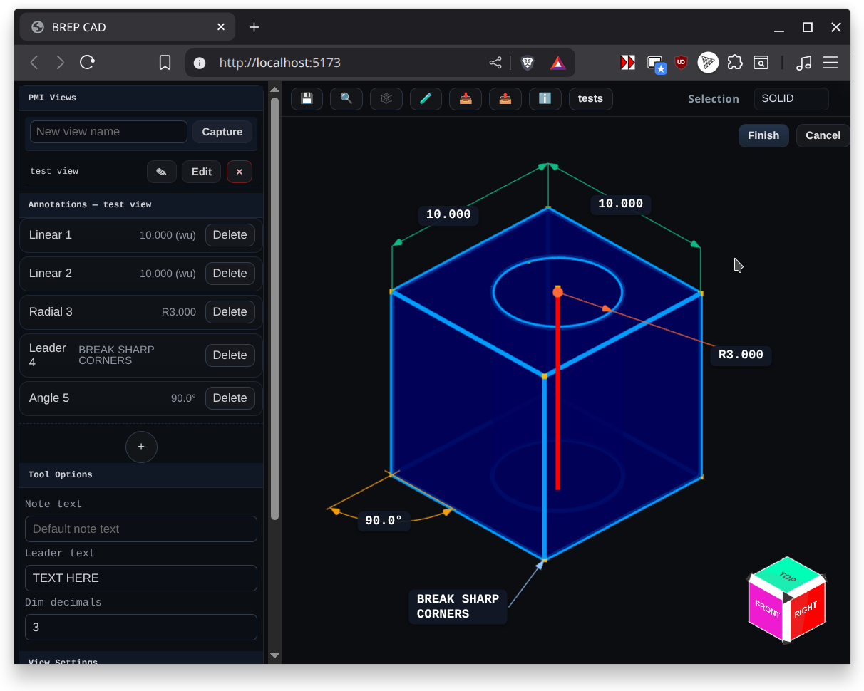864x691 pixels.
Task: Toggle the wireframe spider web icon
Action: (x=386, y=99)
